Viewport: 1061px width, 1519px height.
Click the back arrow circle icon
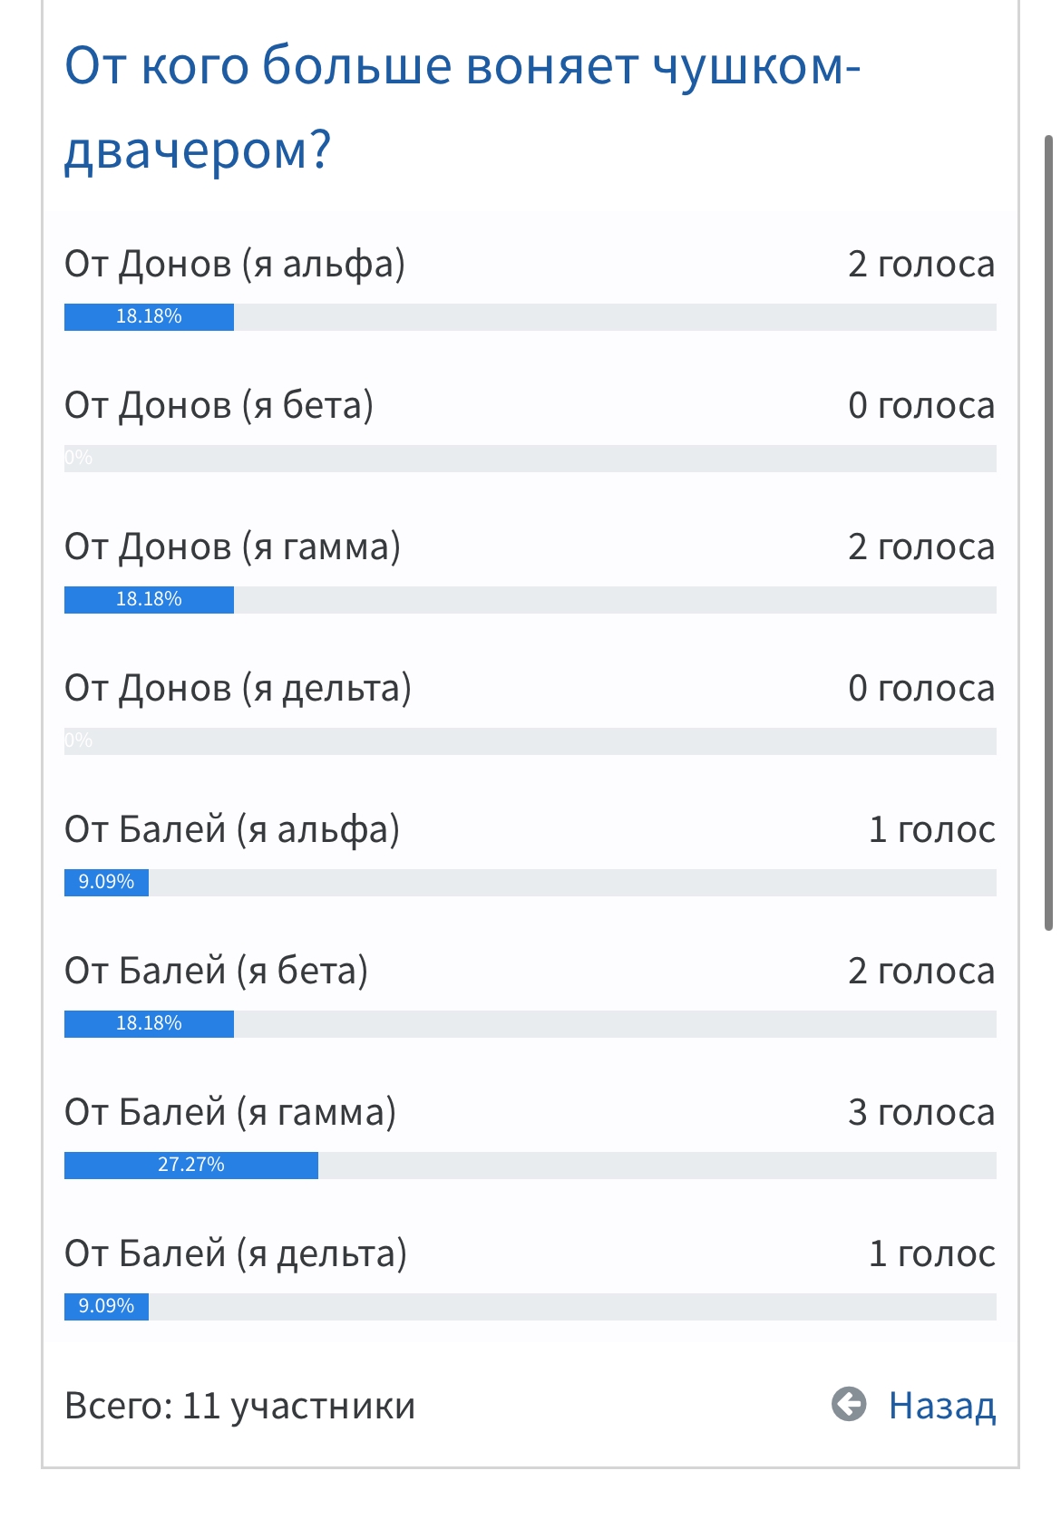tap(849, 1405)
